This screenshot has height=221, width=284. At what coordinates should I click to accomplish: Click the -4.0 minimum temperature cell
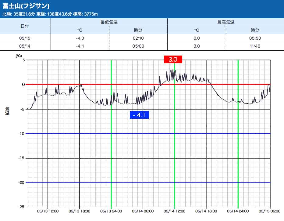[x=80, y=38]
